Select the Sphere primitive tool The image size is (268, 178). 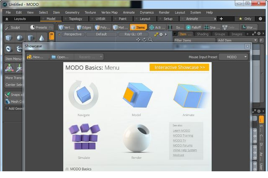click(x=20, y=38)
